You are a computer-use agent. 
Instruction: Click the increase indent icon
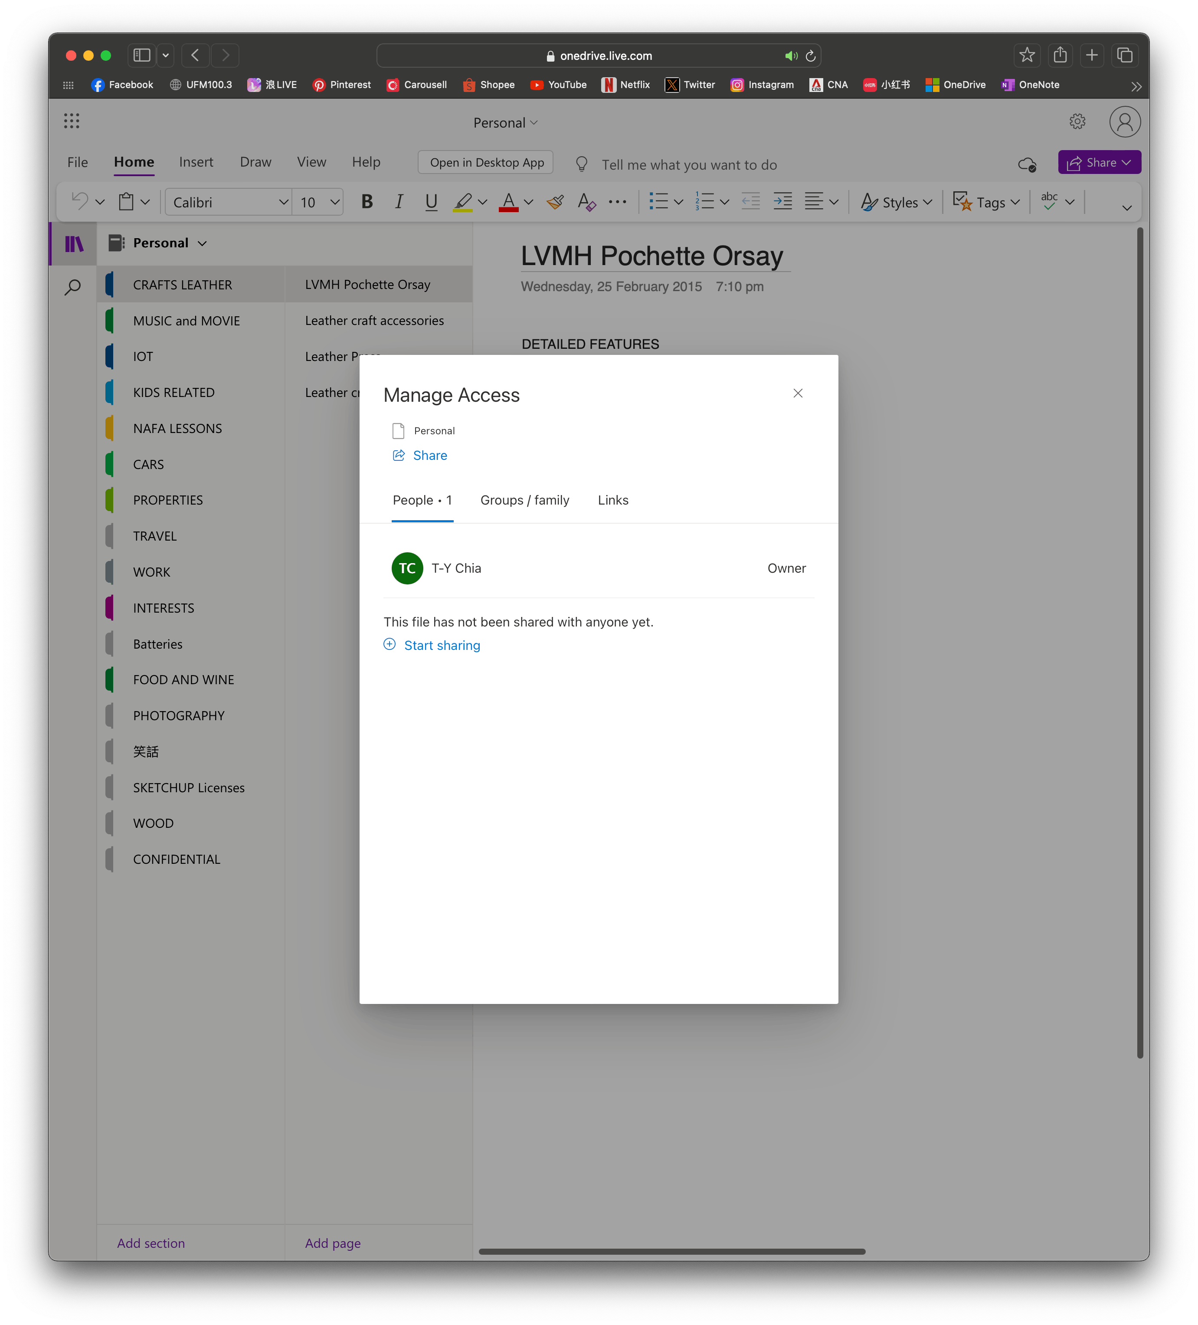(782, 202)
